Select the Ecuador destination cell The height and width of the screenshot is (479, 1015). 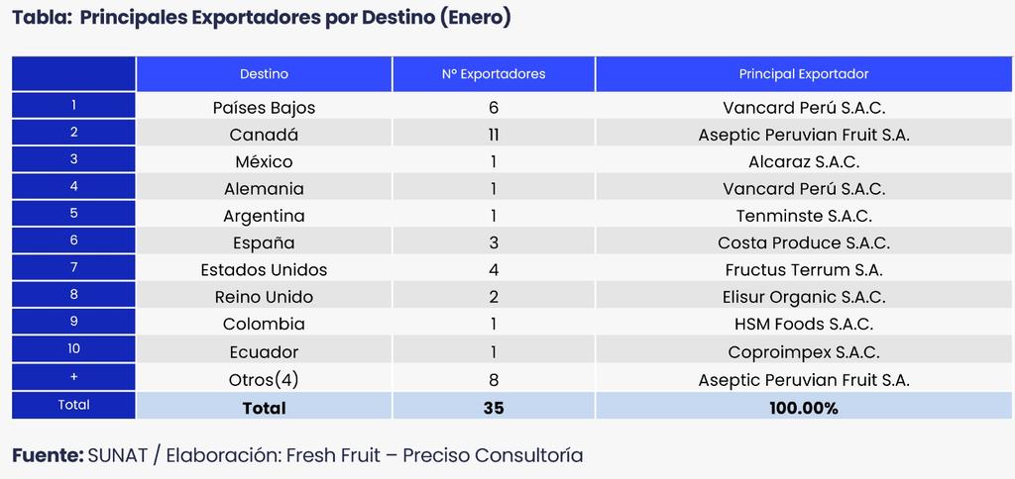tap(264, 351)
